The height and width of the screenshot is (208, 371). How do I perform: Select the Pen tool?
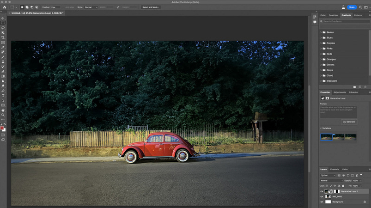click(x=3, y=91)
